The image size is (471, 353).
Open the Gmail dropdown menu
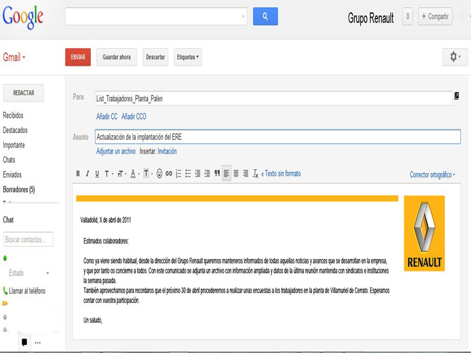pyautogui.click(x=14, y=57)
